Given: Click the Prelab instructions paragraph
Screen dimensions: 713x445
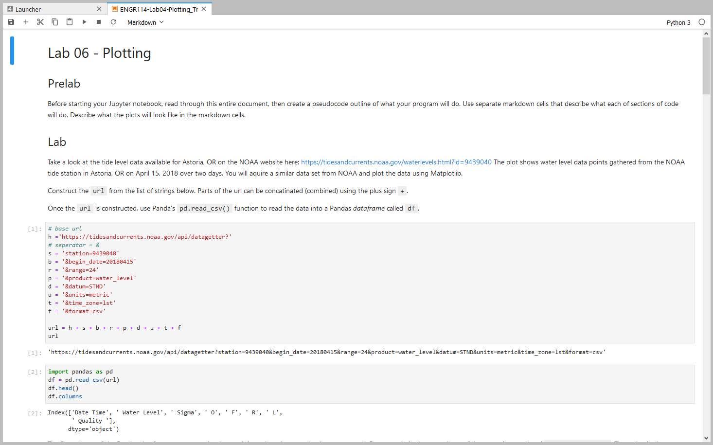Looking at the screenshot, I should (363, 109).
